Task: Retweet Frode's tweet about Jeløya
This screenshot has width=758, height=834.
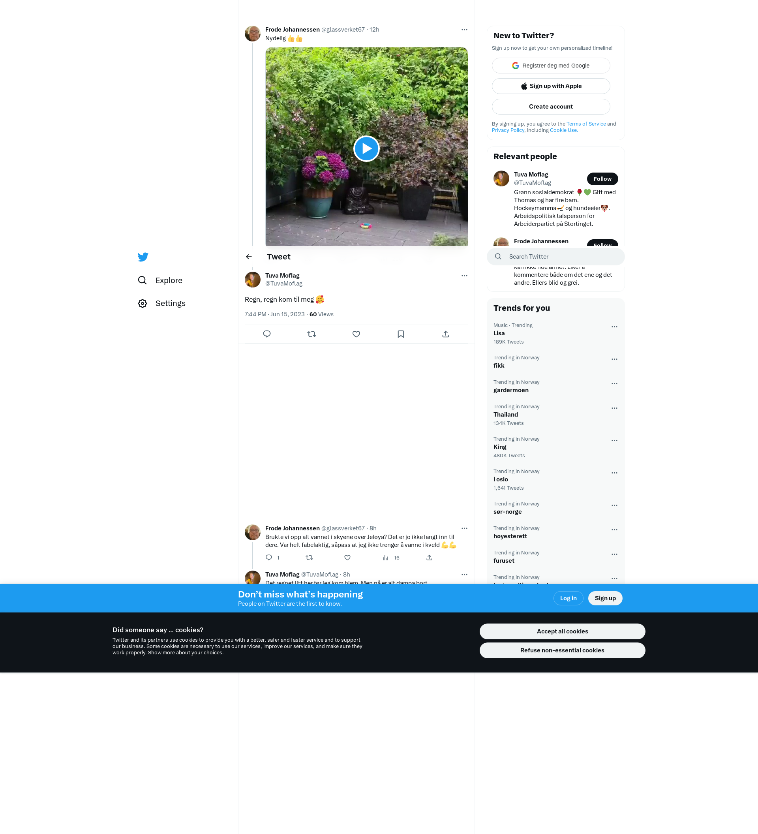Action: [x=309, y=558]
